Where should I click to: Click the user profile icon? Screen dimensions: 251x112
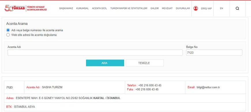pos(196,8)
